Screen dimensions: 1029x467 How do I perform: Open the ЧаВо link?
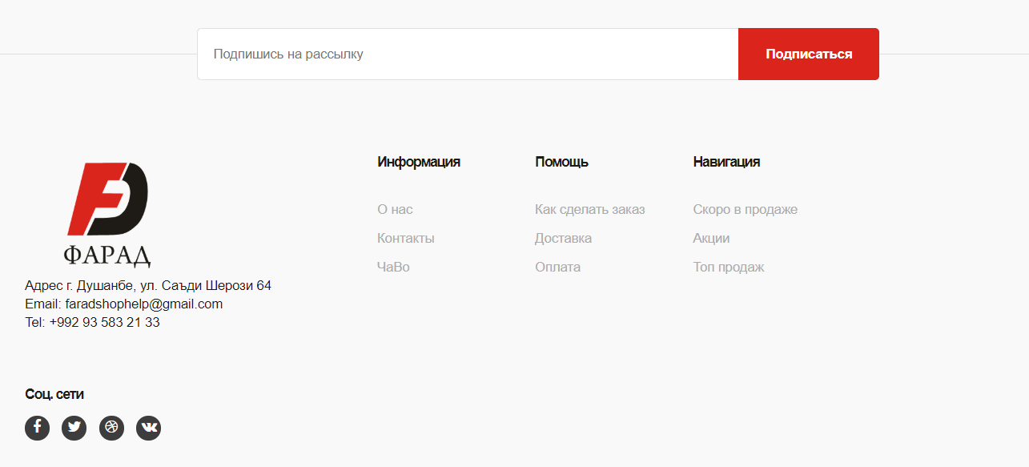(393, 268)
